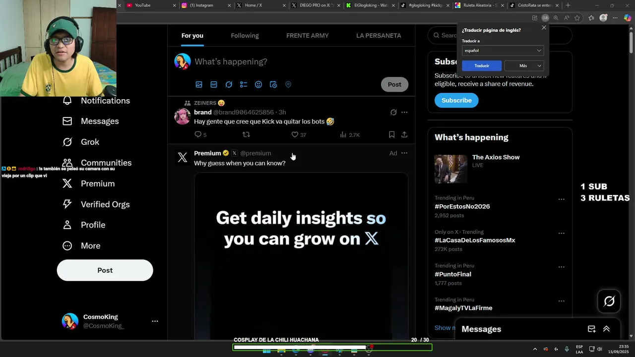Open Notifications in the X sidebar
The image size is (635, 357).
(x=97, y=101)
